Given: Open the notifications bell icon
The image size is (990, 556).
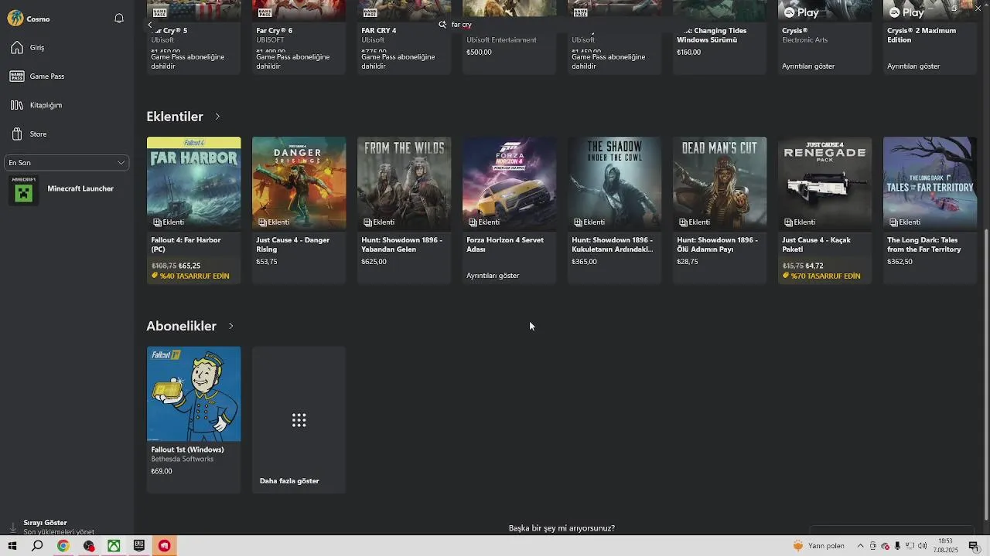Looking at the screenshot, I should (x=119, y=19).
